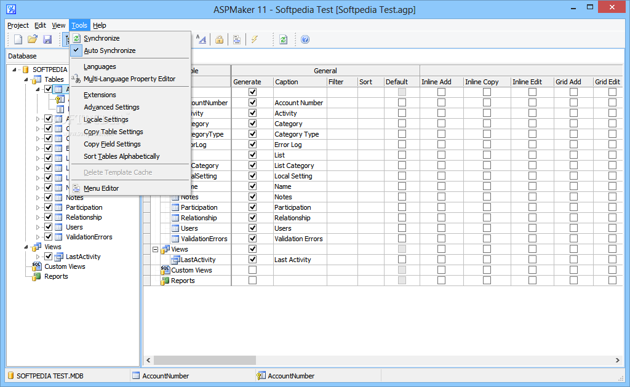This screenshot has height=387, width=630.
Task: Open the Project menu
Action: coord(18,25)
